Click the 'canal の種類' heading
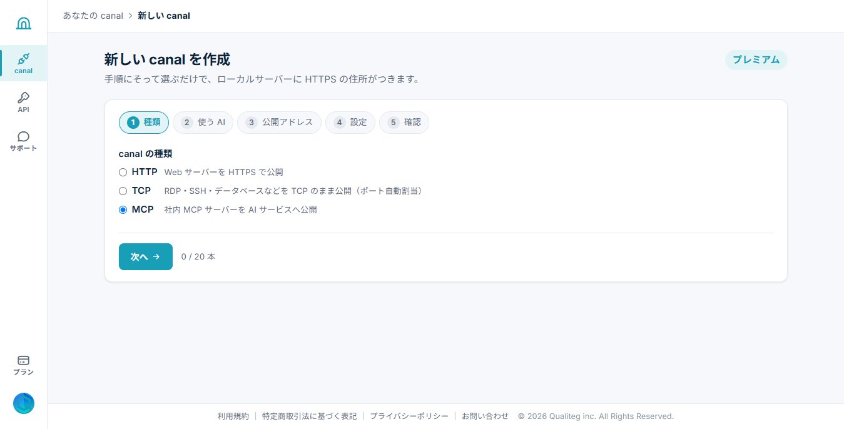This screenshot has width=844, height=429. pos(146,154)
